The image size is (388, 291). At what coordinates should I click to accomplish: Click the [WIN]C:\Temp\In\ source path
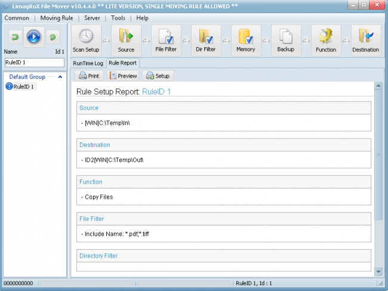click(107, 123)
